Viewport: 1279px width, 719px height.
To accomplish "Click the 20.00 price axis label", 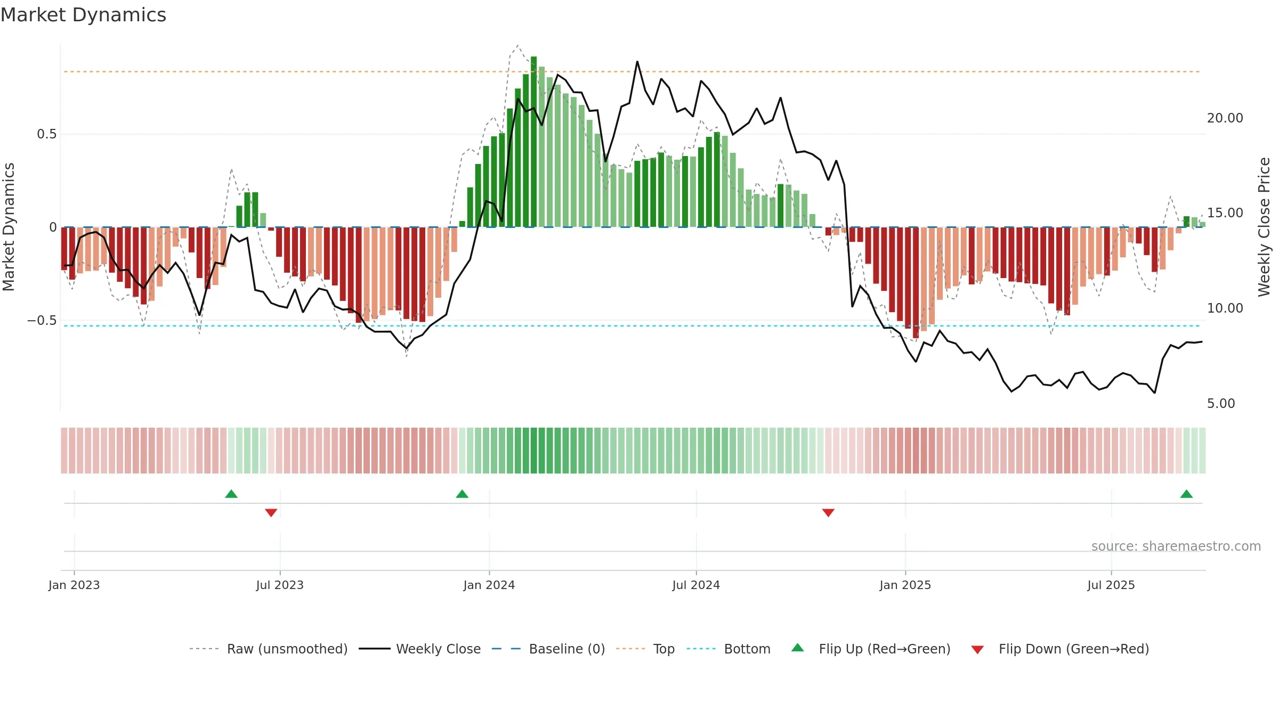I will [1225, 118].
